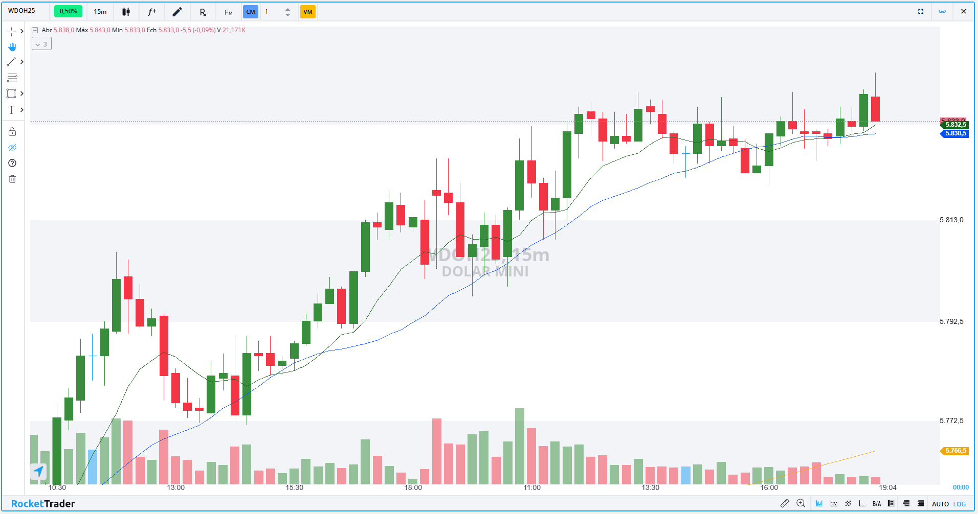Open the candlestick chart type selector
Screen dimensions: 978x514
[126, 12]
